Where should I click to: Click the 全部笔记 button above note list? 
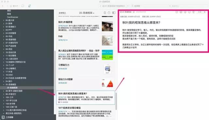click(x=62, y=13)
